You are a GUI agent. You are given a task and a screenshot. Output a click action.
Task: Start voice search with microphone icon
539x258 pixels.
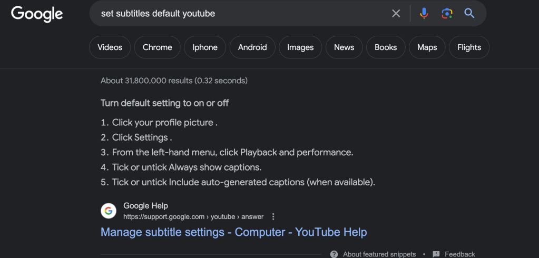click(424, 13)
